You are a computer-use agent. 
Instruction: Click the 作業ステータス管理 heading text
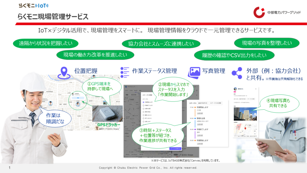pyautogui.click(x=154, y=71)
